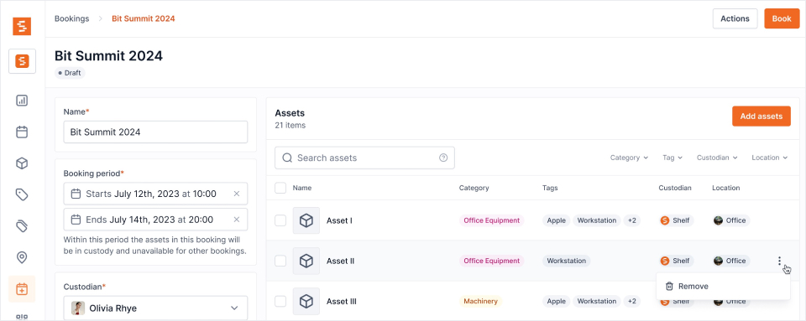Open the double tags icon in sidebar
Screen dimensions: 806x321
click(x=22, y=225)
